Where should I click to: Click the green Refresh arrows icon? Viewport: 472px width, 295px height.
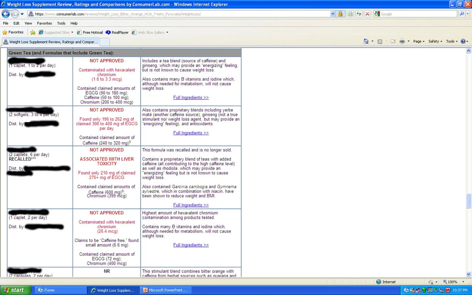359,14
